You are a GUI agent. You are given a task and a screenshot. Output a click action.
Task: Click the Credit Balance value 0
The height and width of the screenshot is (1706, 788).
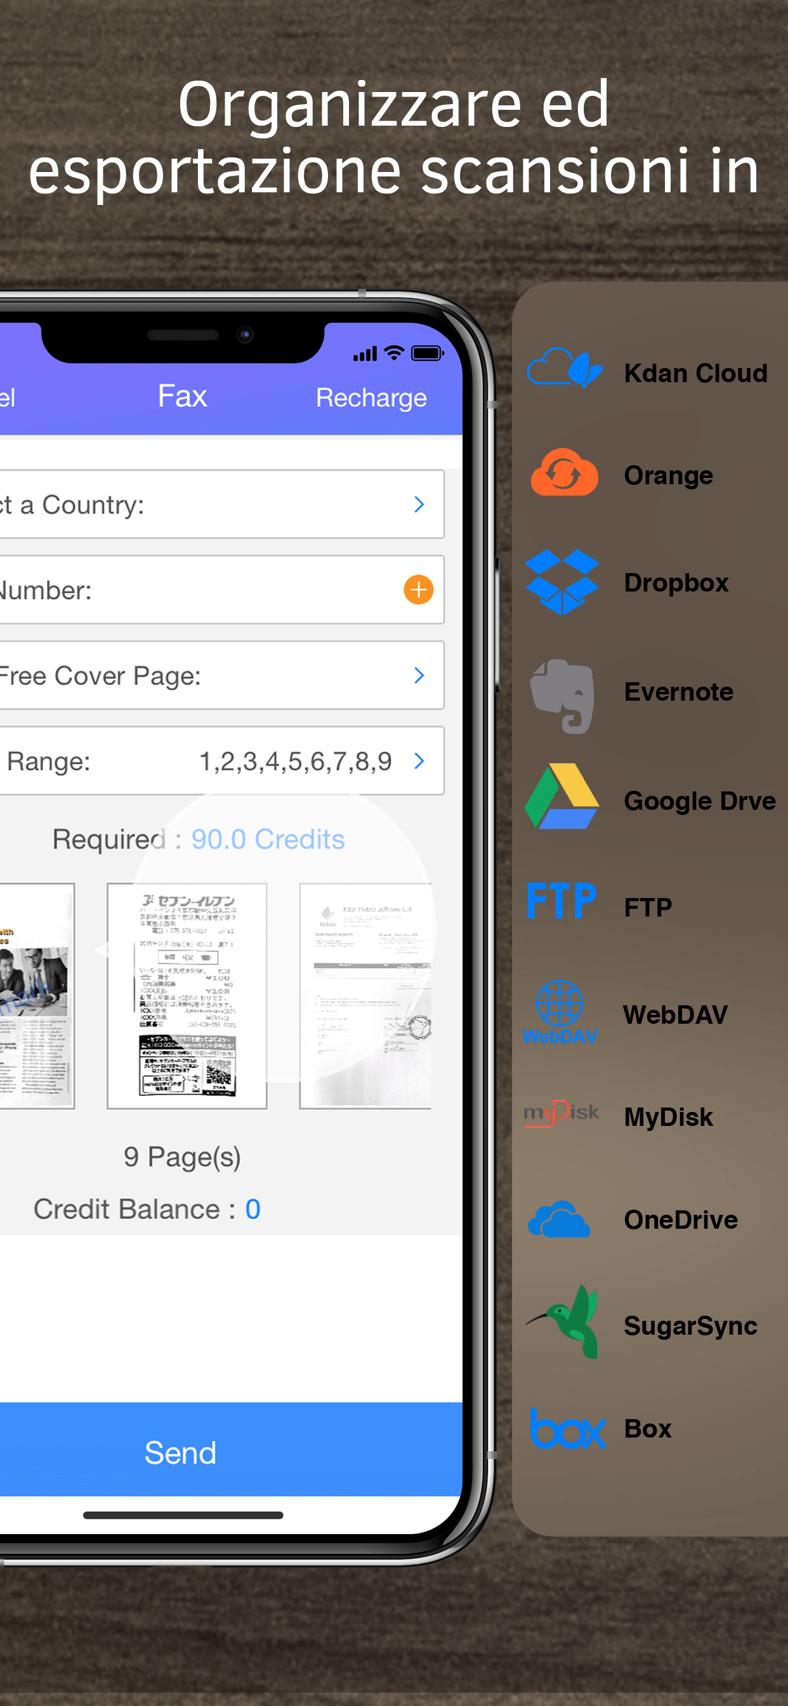253,1209
